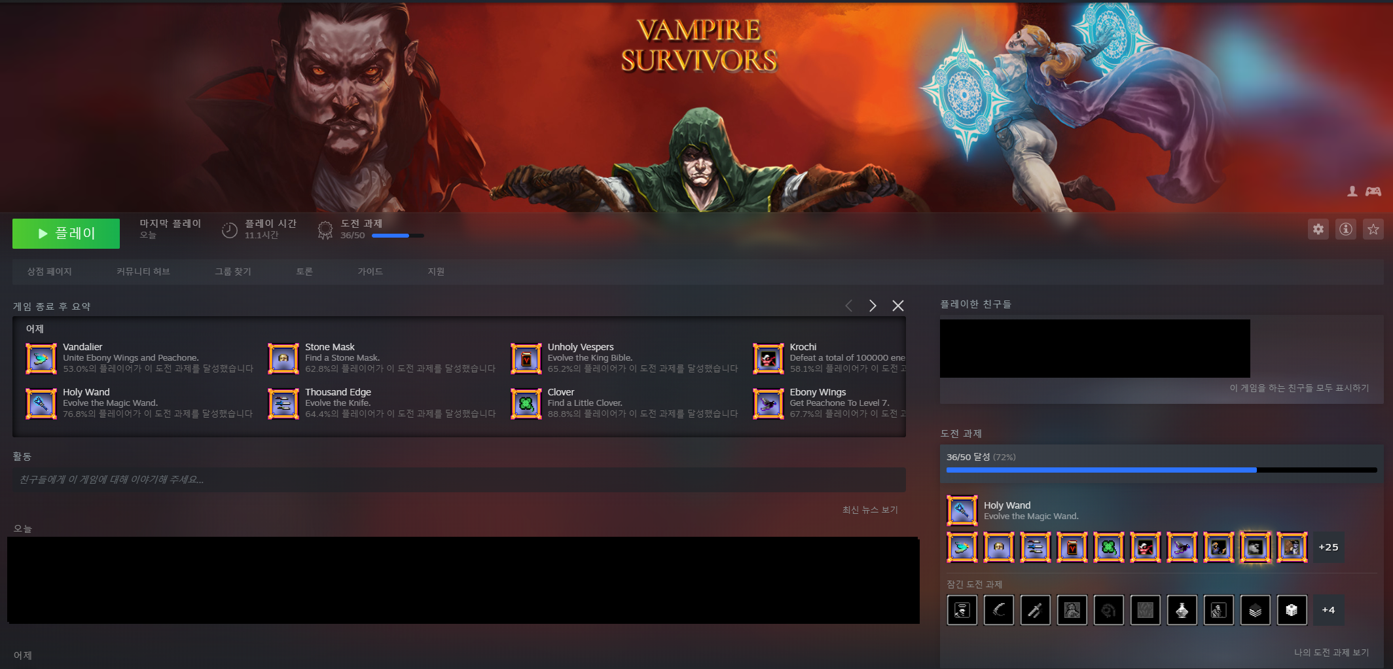Click Vandalier achievement icon in summary

[x=41, y=359]
